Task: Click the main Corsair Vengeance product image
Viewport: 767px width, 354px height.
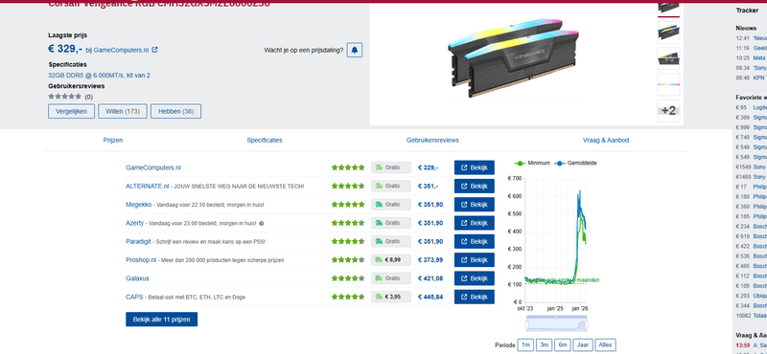Action: (x=513, y=57)
